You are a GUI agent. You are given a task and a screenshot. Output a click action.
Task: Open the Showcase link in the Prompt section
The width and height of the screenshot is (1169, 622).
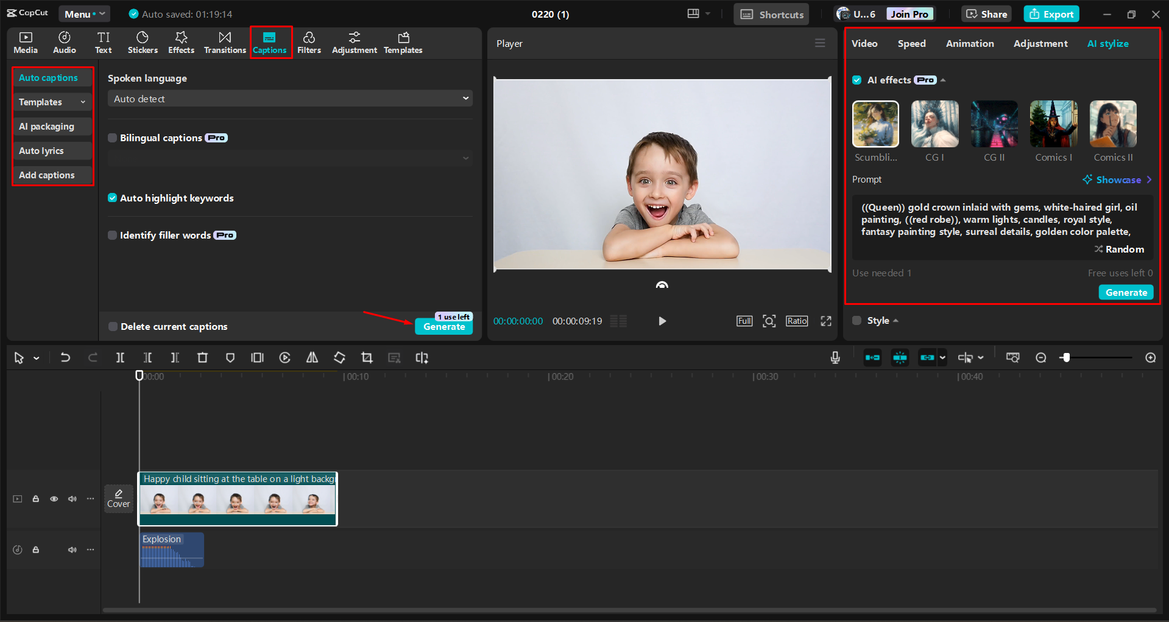1118,180
